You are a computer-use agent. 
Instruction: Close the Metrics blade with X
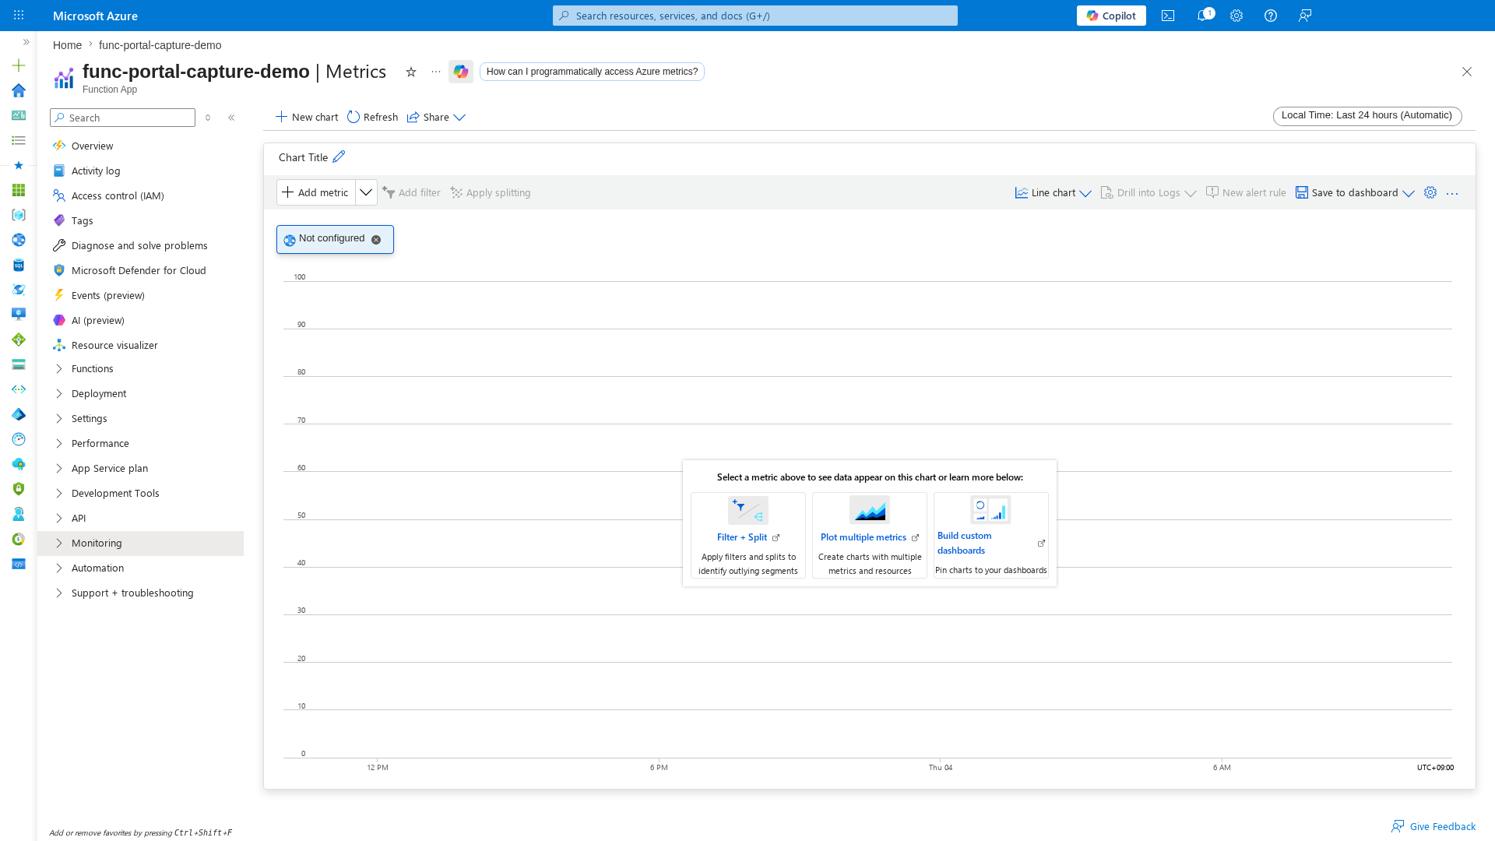[x=1467, y=72]
